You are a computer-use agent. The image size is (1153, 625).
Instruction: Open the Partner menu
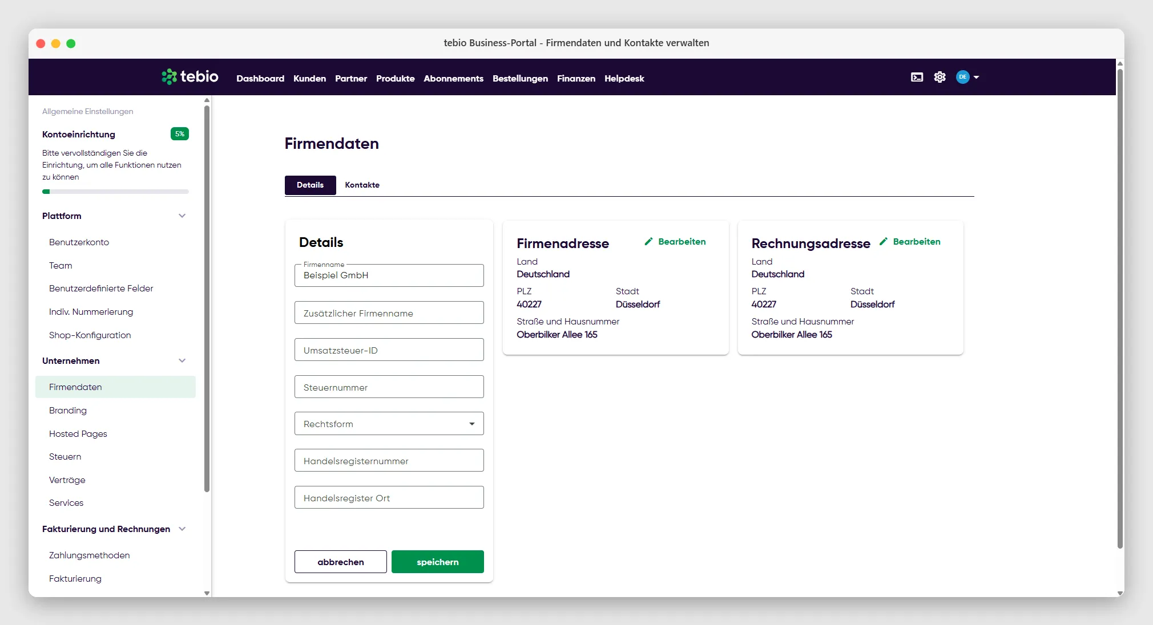[351, 78]
